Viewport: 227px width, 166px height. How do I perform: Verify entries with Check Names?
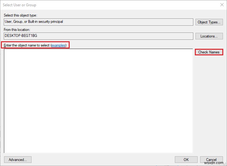(x=209, y=52)
